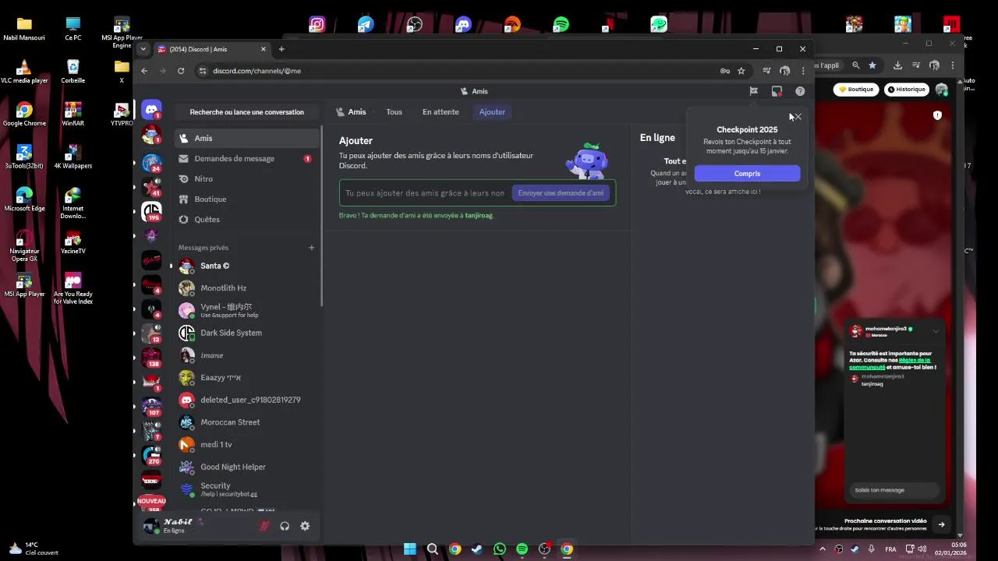Select server icon with 138 badge
Viewport: 998px width, 561px height.
tap(151, 357)
